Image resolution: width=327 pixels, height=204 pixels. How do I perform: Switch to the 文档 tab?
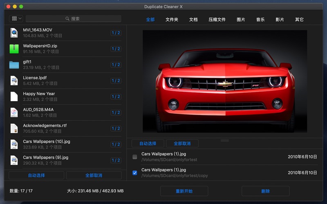coord(193,20)
